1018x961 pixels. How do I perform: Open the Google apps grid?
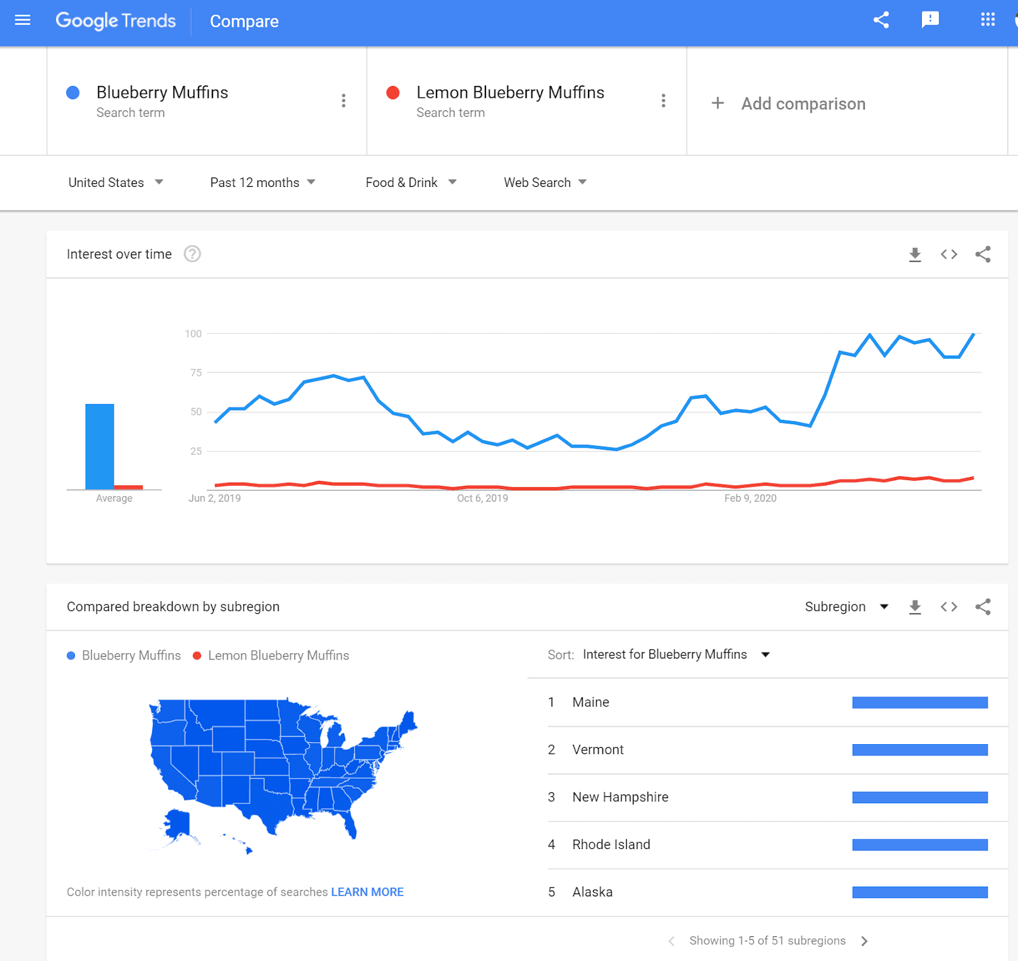click(987, 20)
